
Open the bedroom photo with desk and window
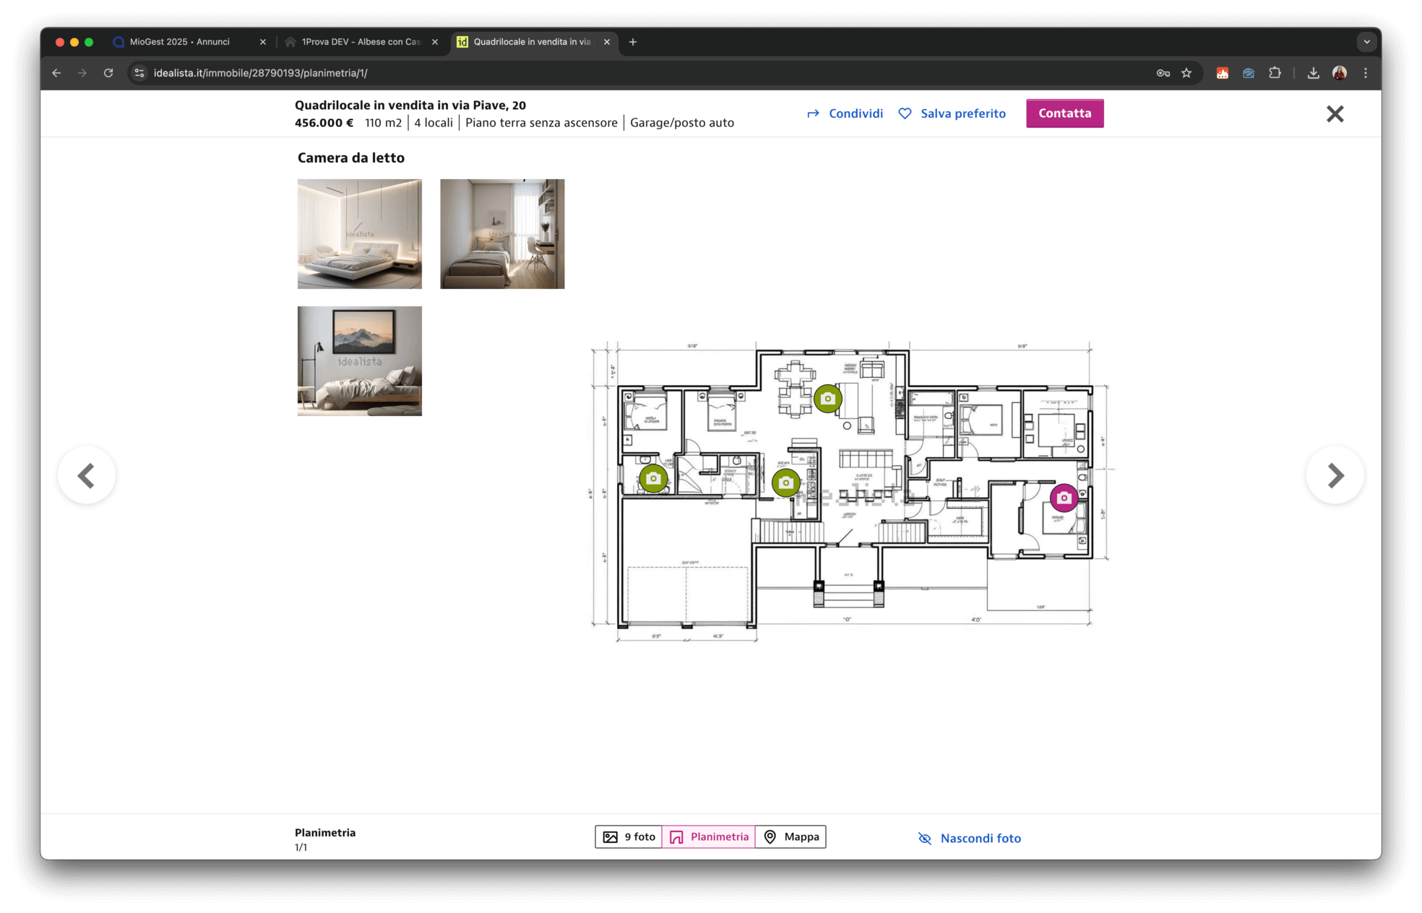coord(502,234)
